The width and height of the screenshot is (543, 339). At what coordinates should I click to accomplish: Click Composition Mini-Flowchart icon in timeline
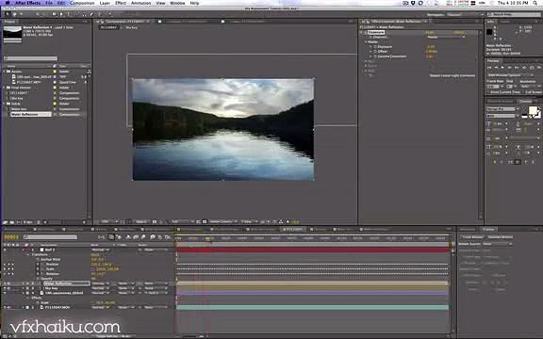pos(101,237)
